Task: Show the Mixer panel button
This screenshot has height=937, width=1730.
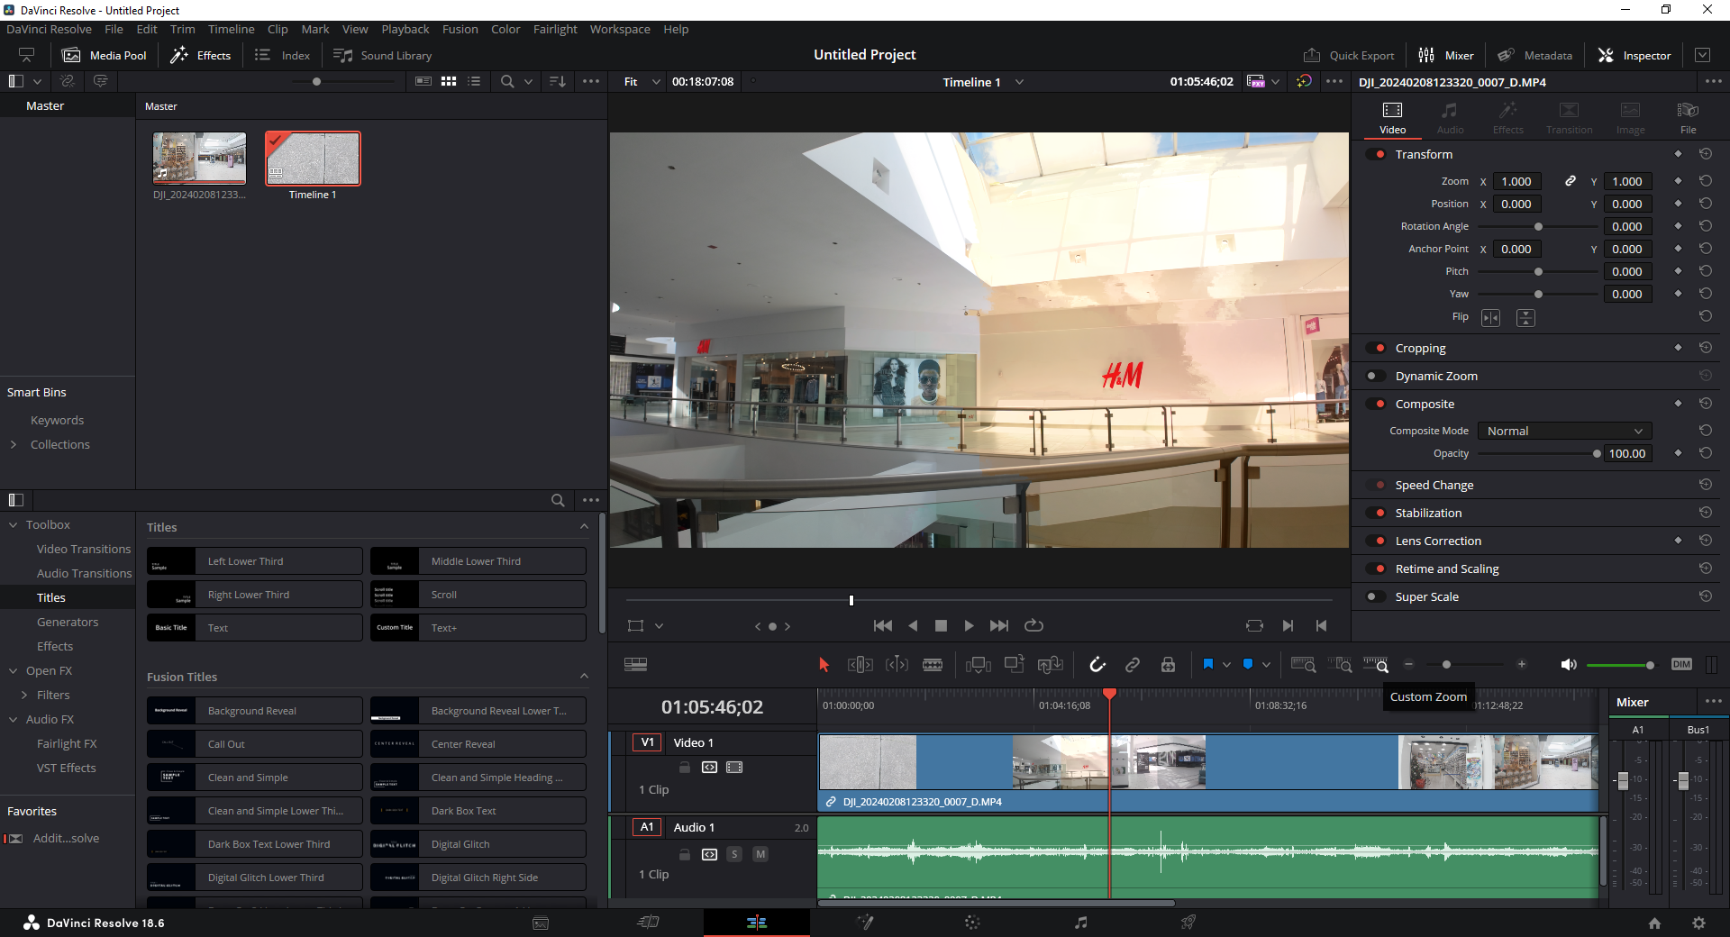Action: click(1446, 55)
